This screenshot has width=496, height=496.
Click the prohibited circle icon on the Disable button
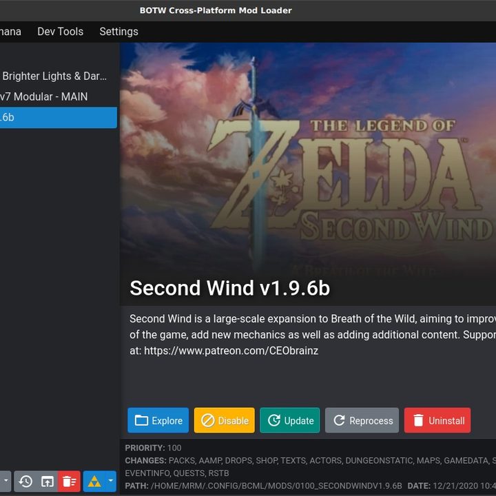[208, 420]
